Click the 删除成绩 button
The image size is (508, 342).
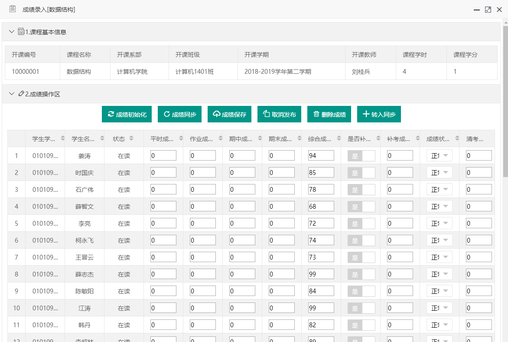tap(329, 114)
